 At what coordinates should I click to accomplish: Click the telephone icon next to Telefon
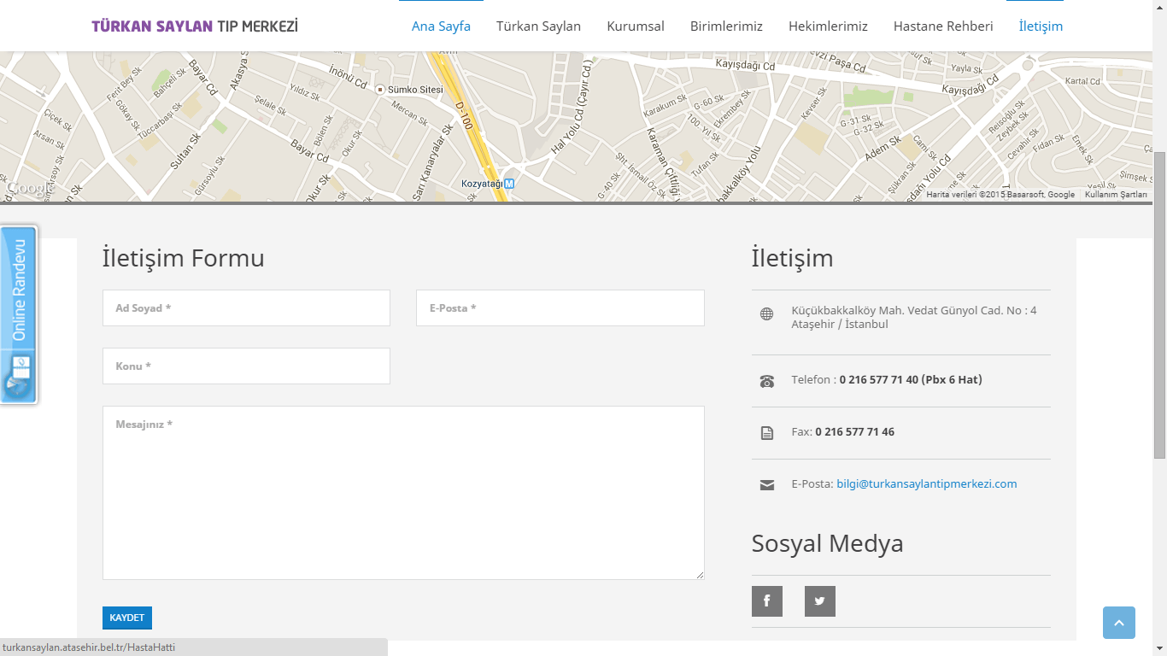tap(767, 381)
